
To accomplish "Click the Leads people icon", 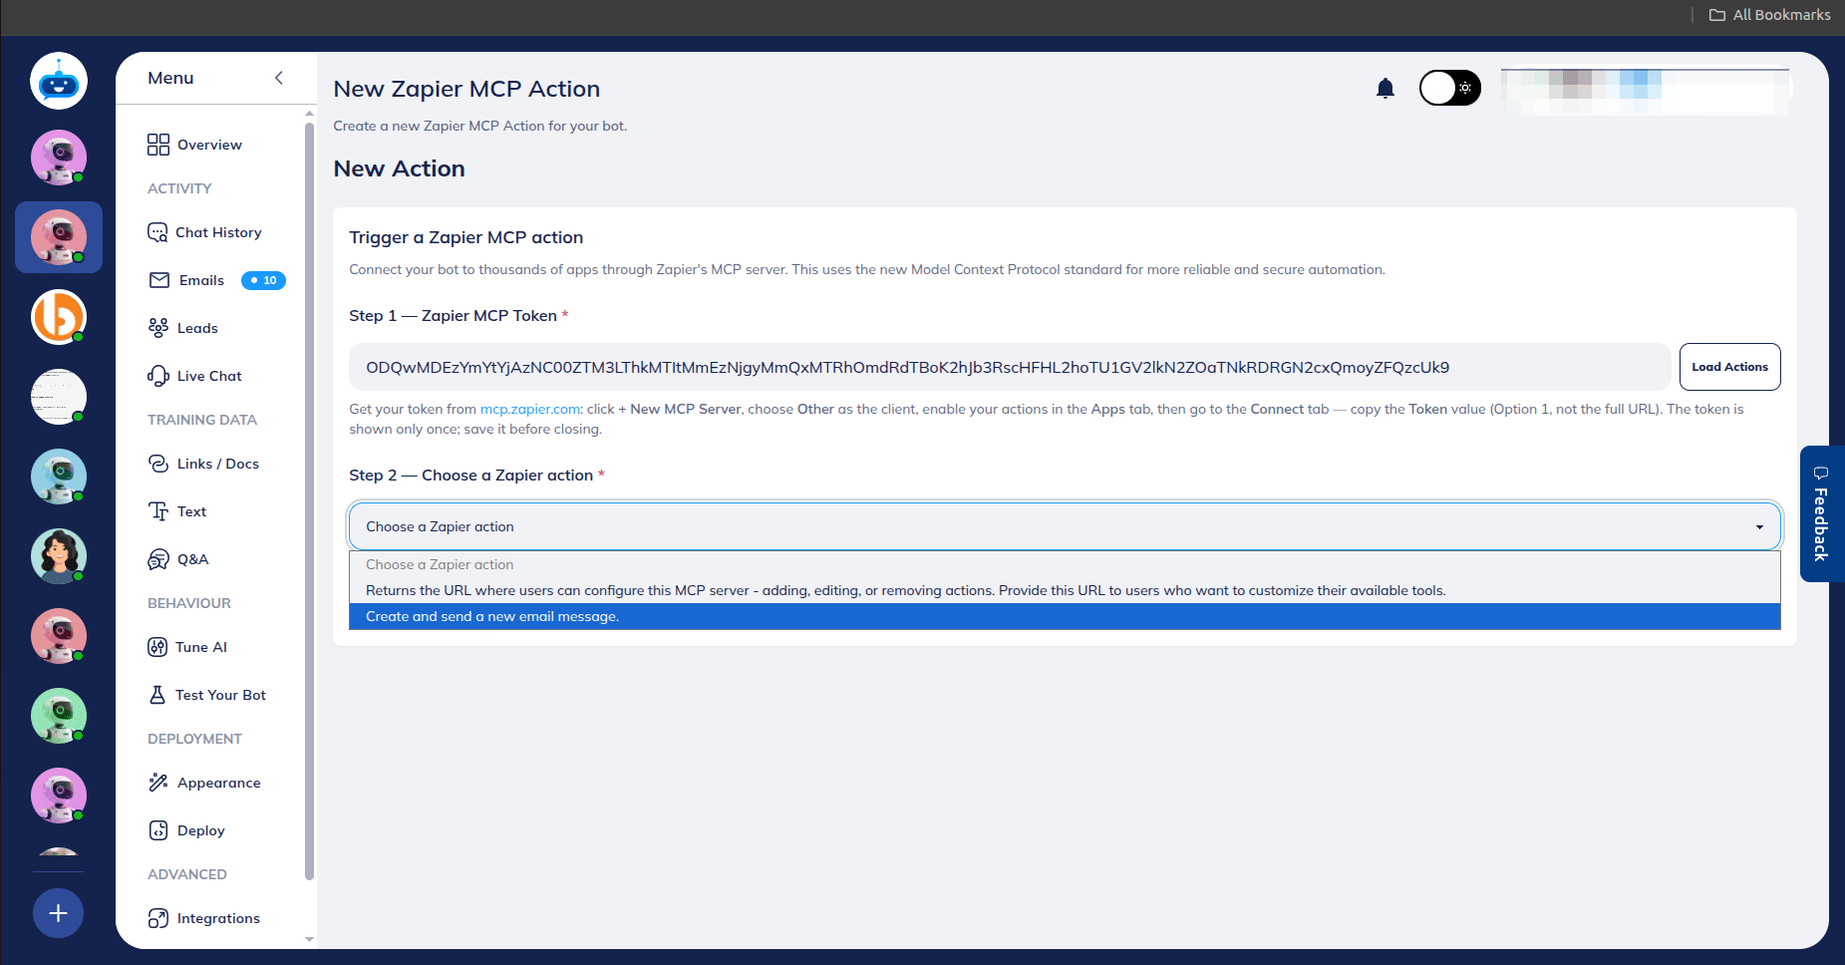I will (x=158, y=328).
